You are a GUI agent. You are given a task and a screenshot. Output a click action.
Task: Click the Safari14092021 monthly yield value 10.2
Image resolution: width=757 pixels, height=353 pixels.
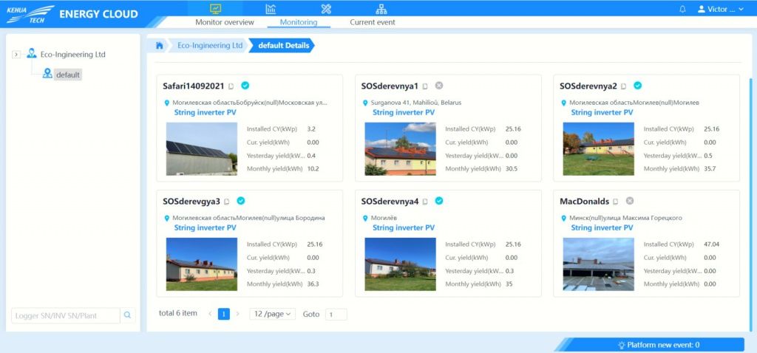tap(313, 169)
